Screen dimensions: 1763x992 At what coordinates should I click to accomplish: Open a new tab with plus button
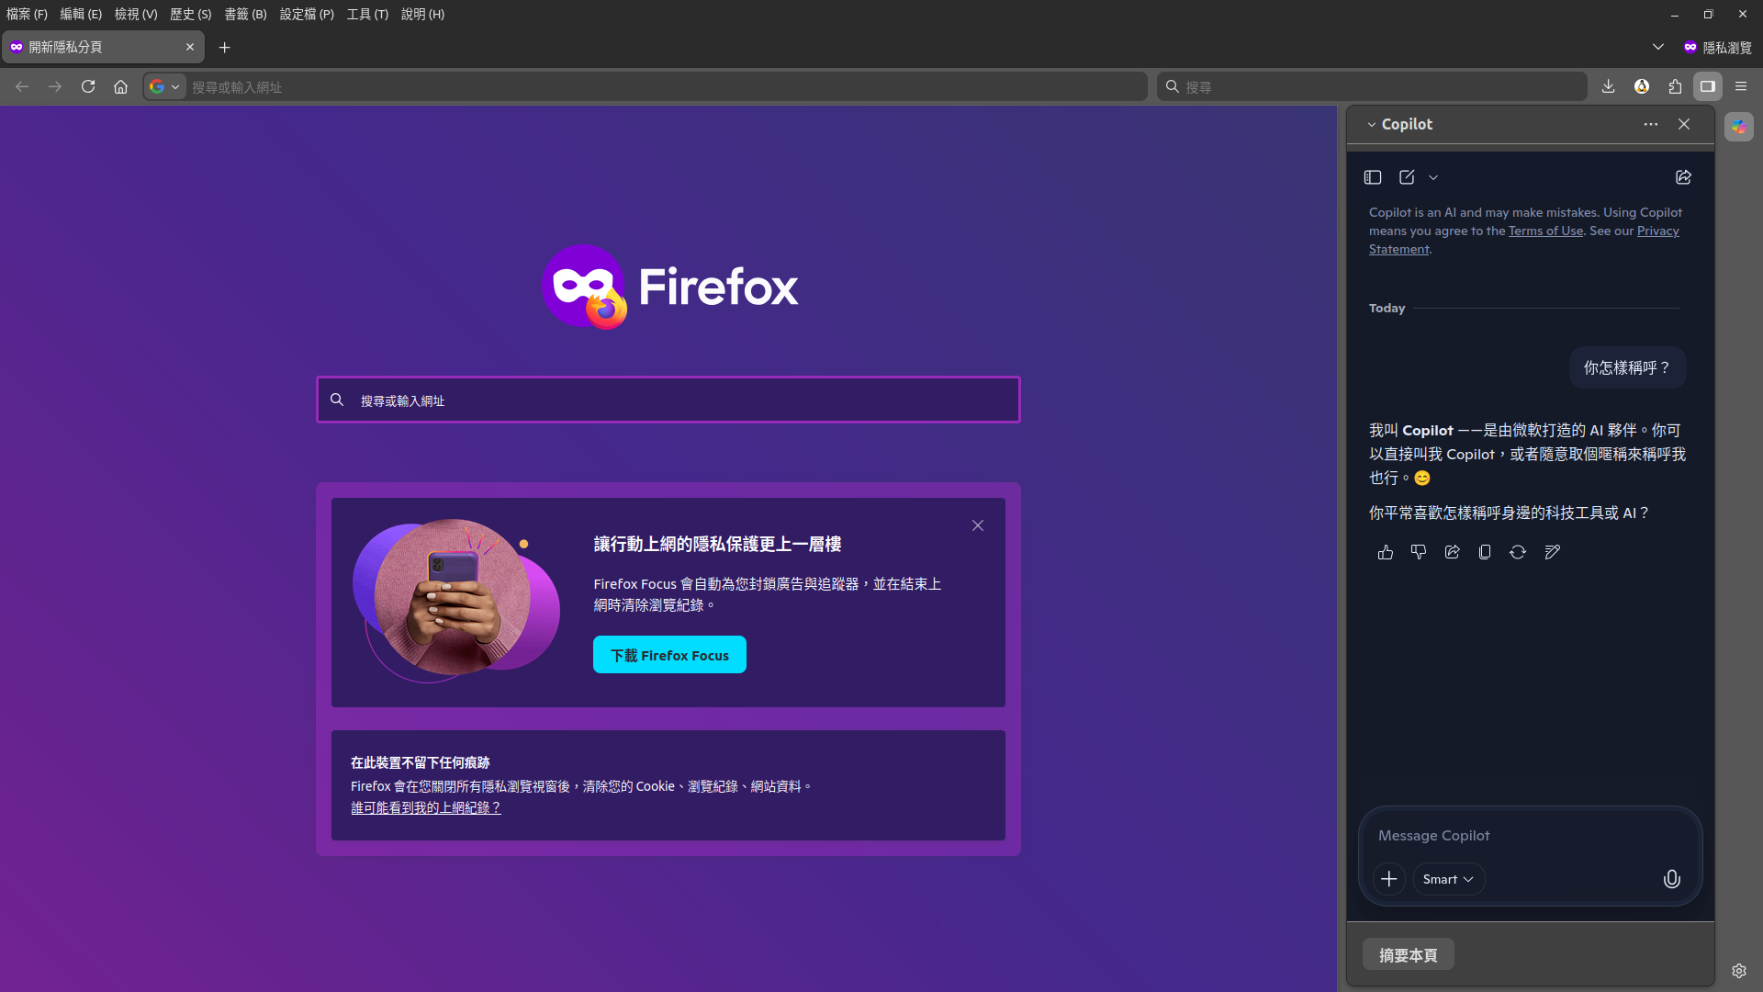tap(225, 48)
